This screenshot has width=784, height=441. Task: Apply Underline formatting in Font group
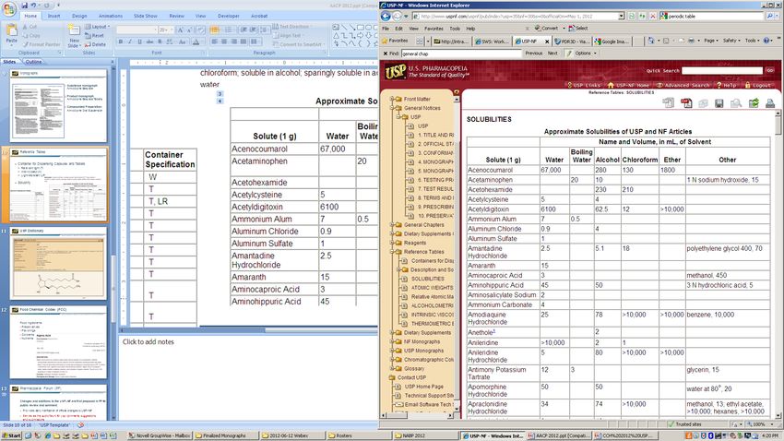click(x=139, y=42)
